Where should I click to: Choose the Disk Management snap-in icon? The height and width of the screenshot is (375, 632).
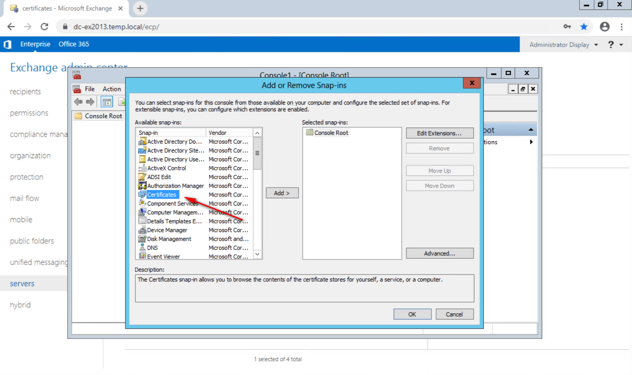(x=142, y=239)
